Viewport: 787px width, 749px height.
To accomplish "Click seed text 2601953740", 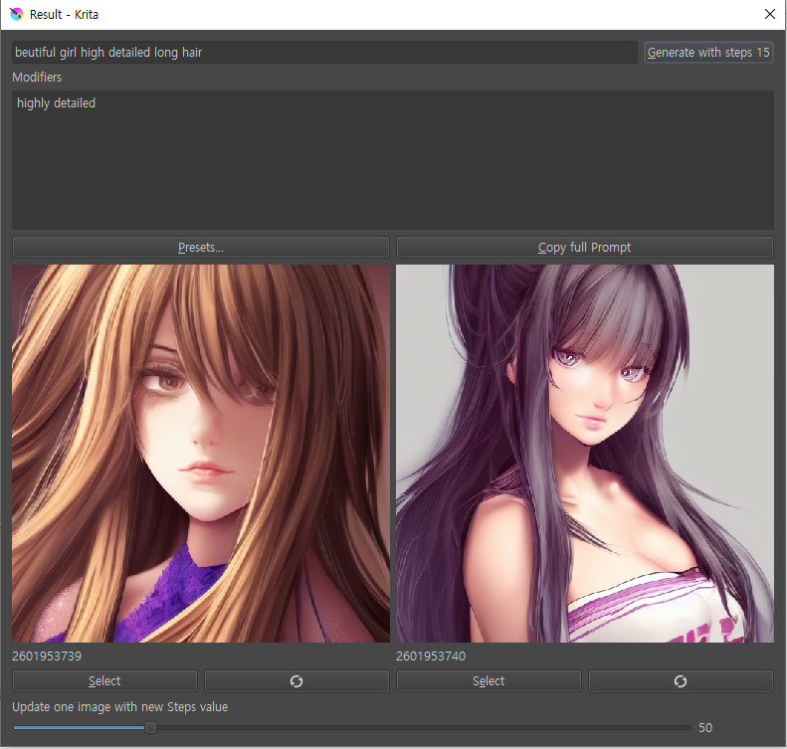I will 431,655.
